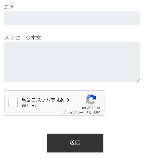Tick the 私はロボットではありません checkbox
Screen dimensions: 151x167
13,103
